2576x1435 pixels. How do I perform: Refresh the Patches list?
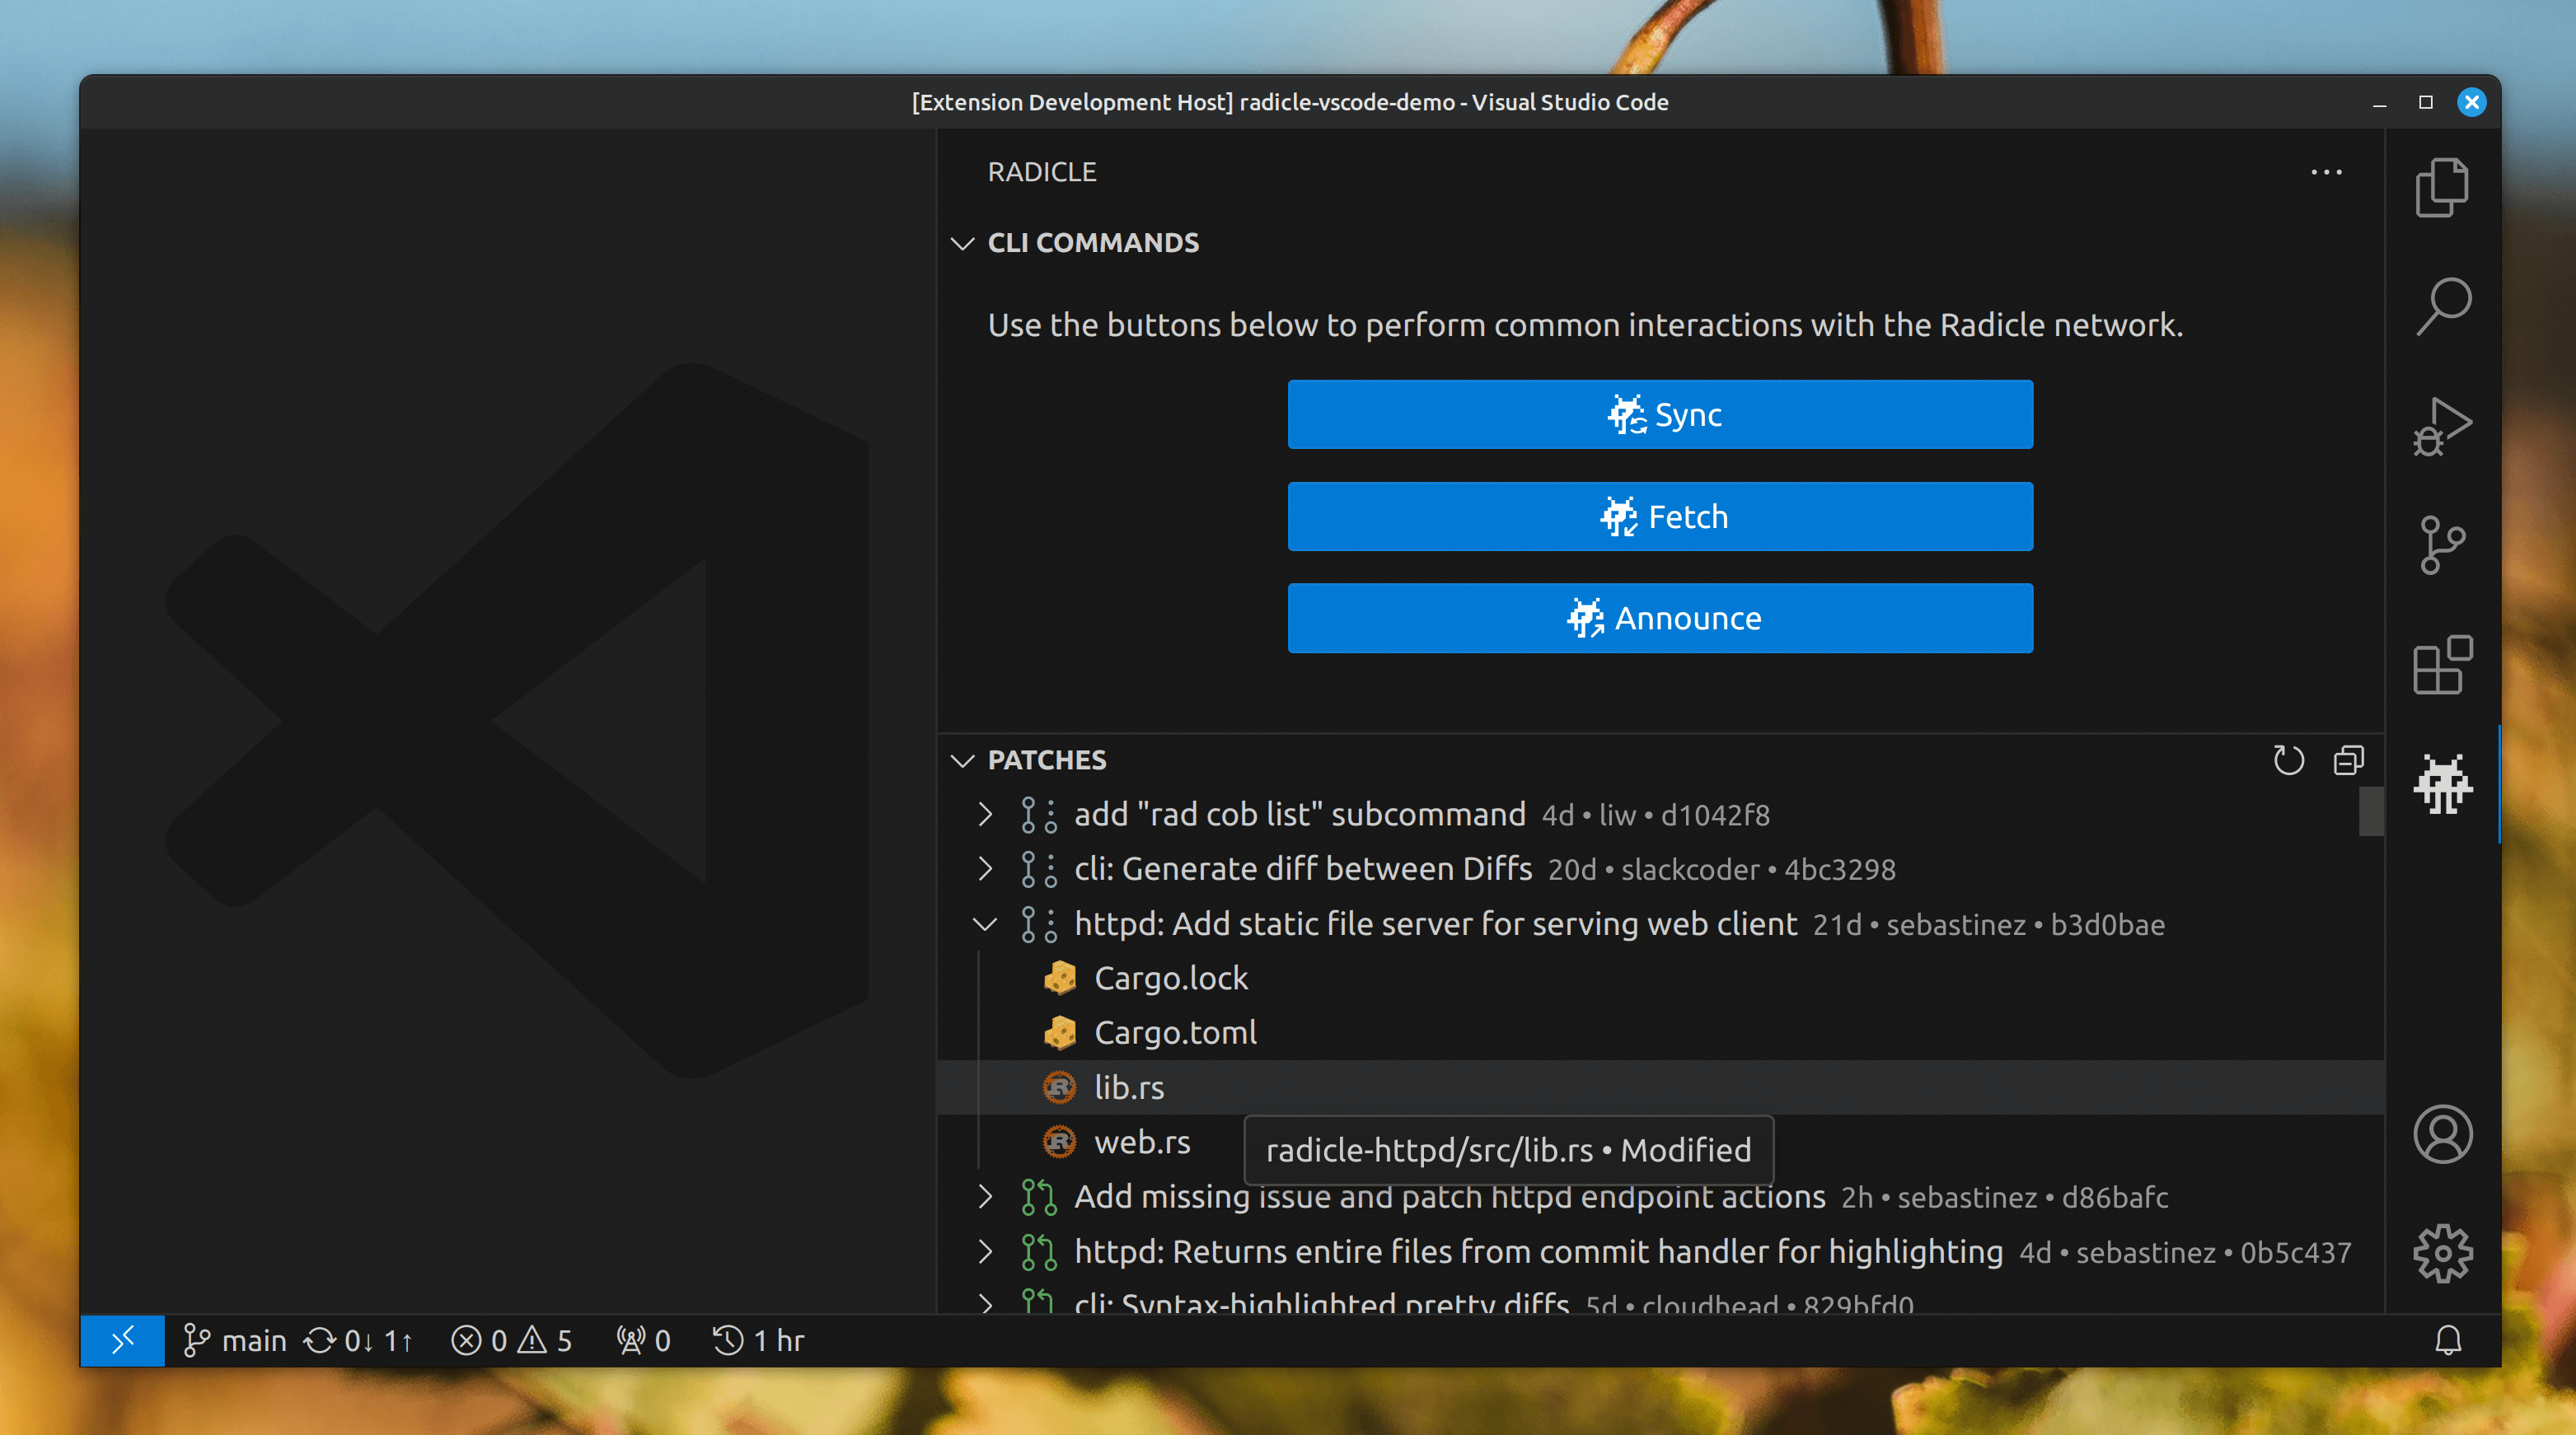[x=2288, y=760]
